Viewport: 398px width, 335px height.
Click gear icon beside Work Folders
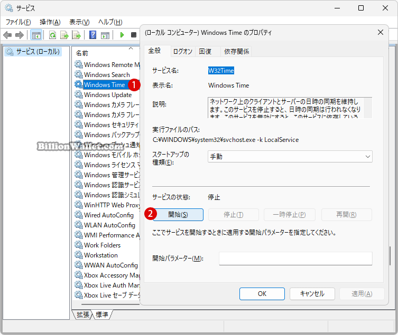pyautogui.click(x=79, y=245)
